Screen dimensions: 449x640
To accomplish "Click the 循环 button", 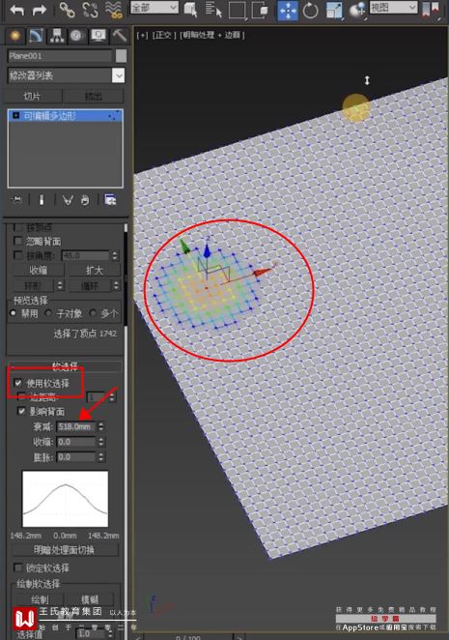I will (90, 285).
